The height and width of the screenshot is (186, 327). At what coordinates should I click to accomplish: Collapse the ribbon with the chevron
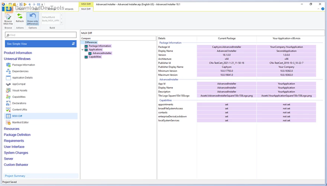tap(318, 9)
